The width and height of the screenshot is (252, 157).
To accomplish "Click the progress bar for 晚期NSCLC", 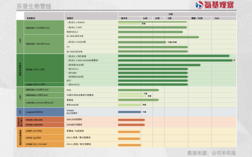I will (150, 32).
